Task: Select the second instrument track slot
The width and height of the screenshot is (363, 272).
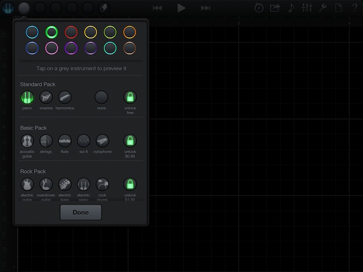Action: [24, 8]
